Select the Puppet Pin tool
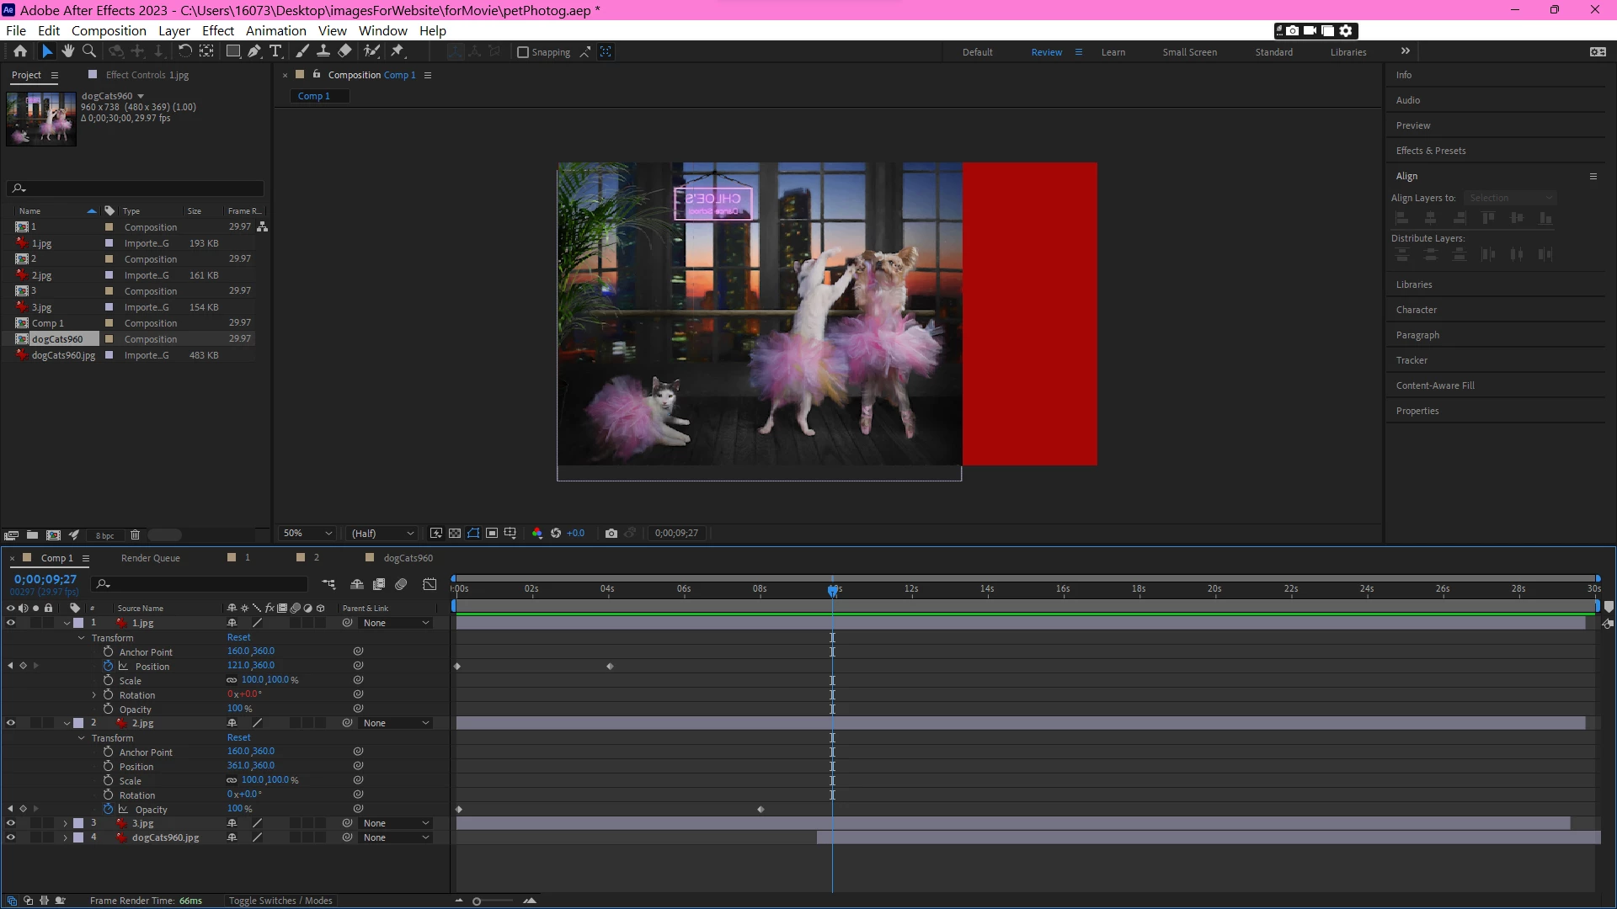Viewport: 1617px width, 909px height. click(398, 51)
